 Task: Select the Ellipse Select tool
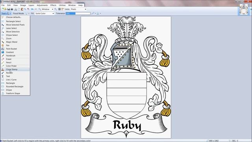click(x=15, y=35)
